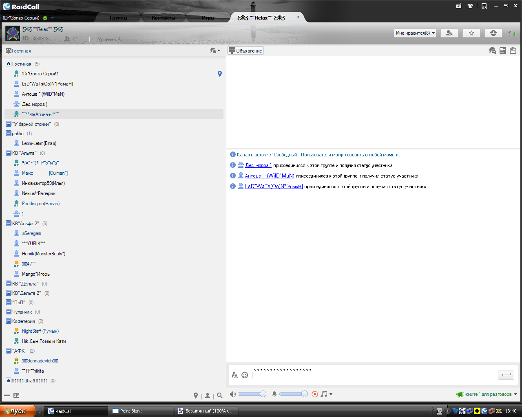Adjust the speaker volume slider

coord(252,394)
